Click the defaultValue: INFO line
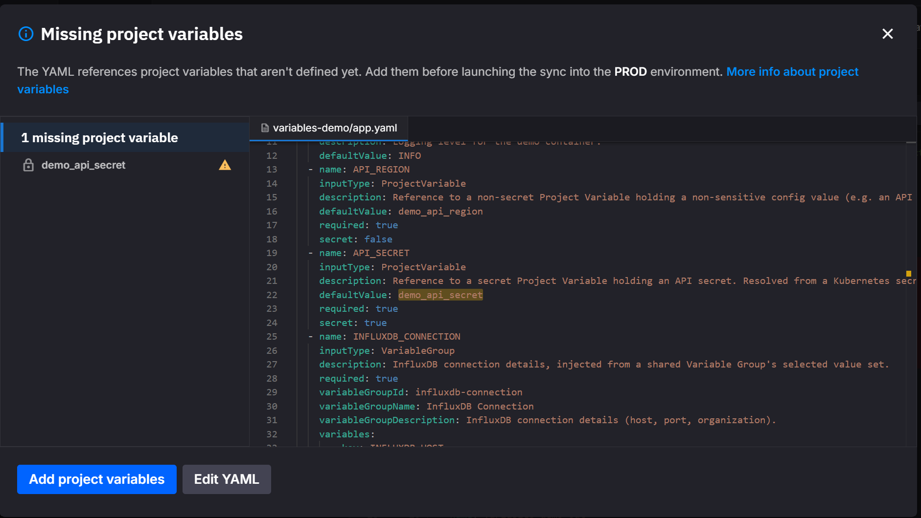 [x=370, y=155]
